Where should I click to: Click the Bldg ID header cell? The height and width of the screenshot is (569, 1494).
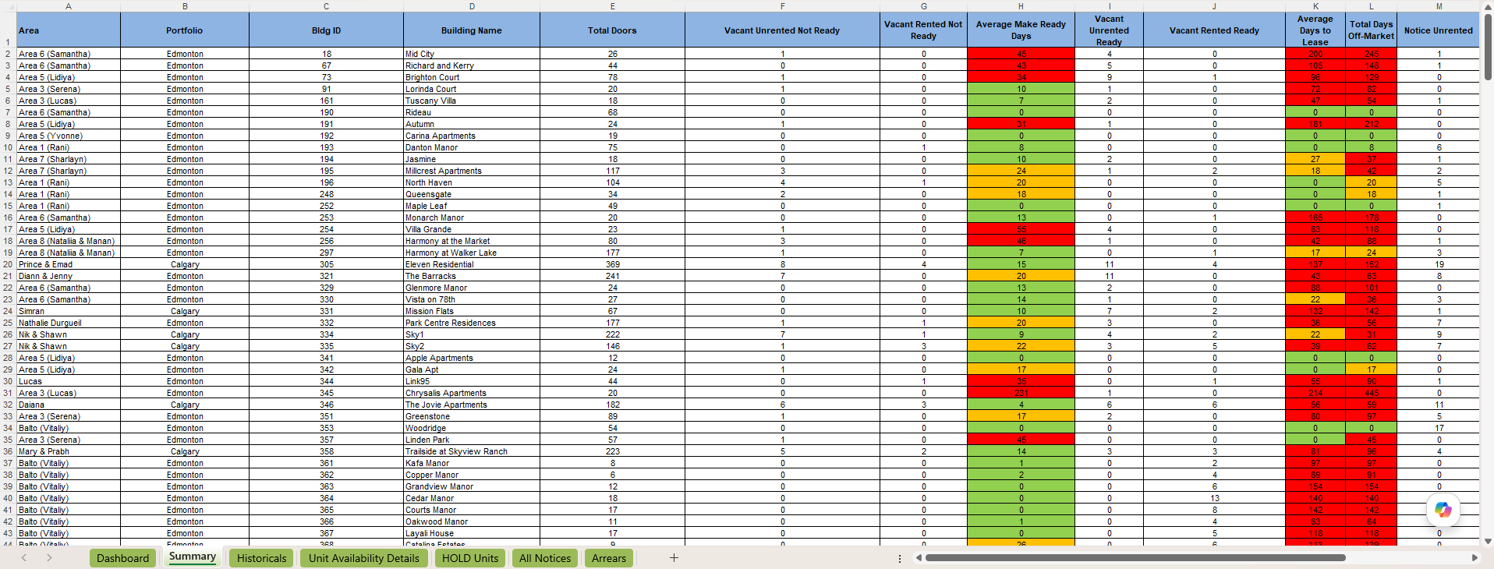tap(326, 30)
